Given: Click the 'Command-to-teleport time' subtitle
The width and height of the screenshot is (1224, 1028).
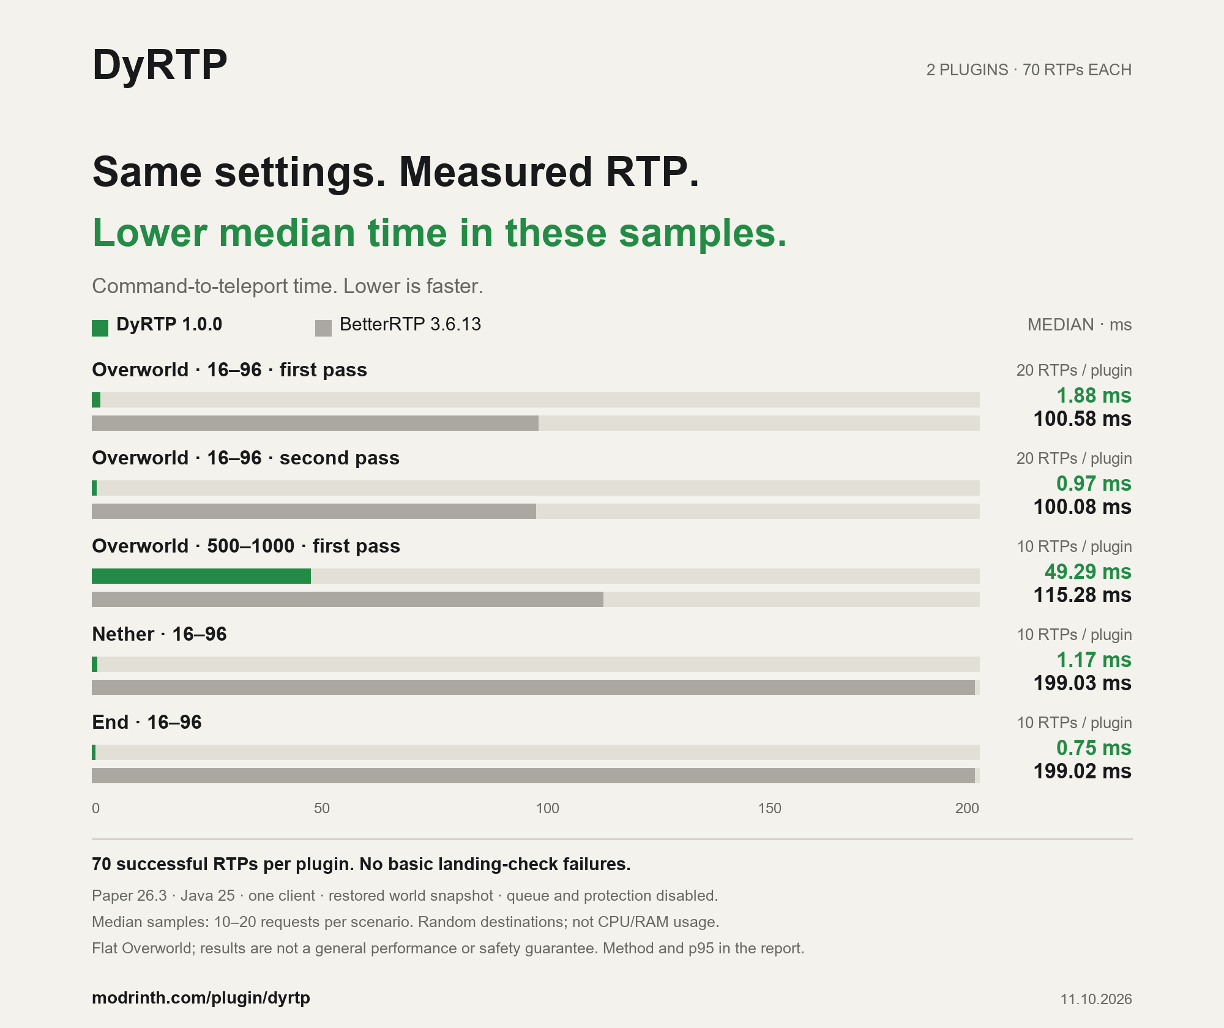Looking at the screenshot, I should [x=288, y=286].
